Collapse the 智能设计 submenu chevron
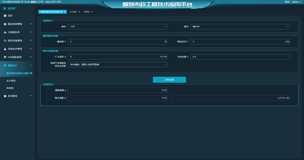Viewport: 304px width, 160px height. click(x=31, y=65)
